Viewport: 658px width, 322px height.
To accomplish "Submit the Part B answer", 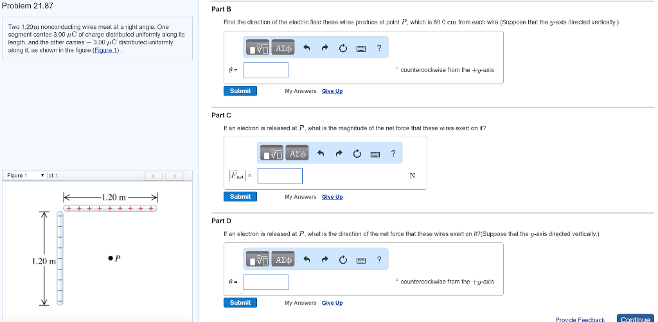I will click(240, 91).
